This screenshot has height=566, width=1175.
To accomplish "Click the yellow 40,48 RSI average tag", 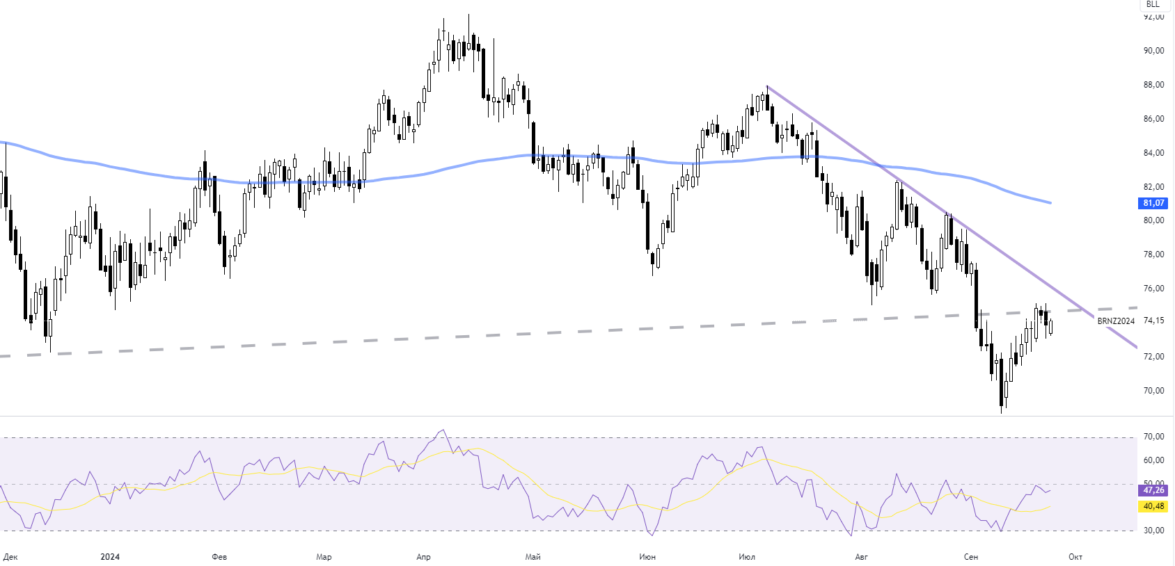I will (1153, 506).
